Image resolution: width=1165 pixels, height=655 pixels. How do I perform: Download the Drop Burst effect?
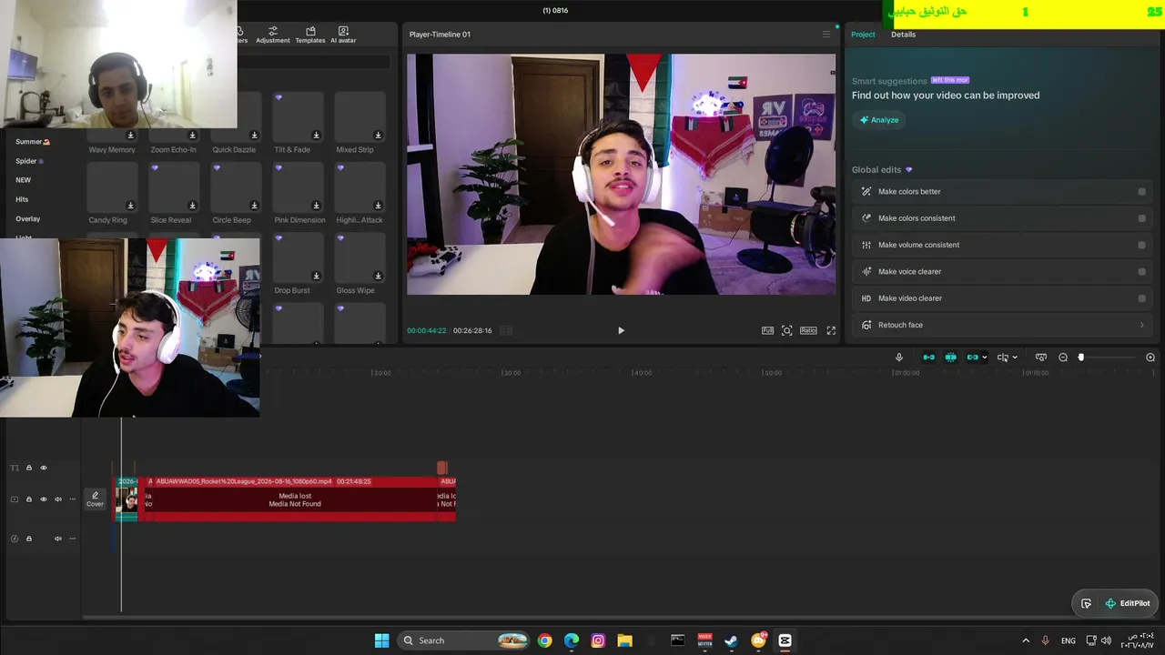point(316,276)
